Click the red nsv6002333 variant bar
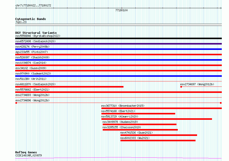Screen dimensions: 229x161 158,141
